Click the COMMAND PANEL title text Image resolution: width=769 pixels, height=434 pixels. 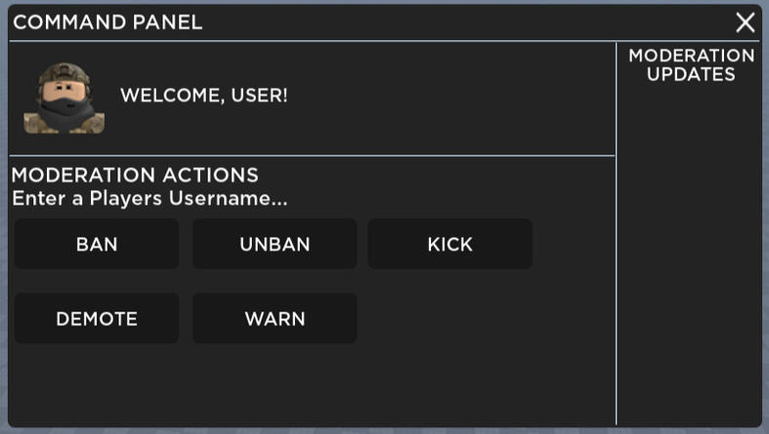point(107,22)
